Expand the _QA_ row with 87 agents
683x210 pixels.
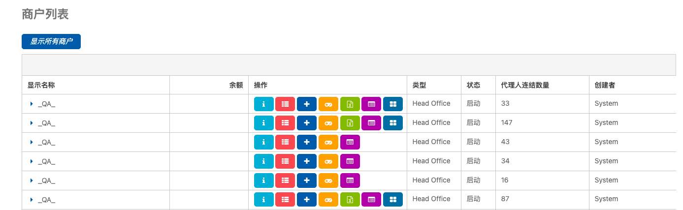point(32,199)
